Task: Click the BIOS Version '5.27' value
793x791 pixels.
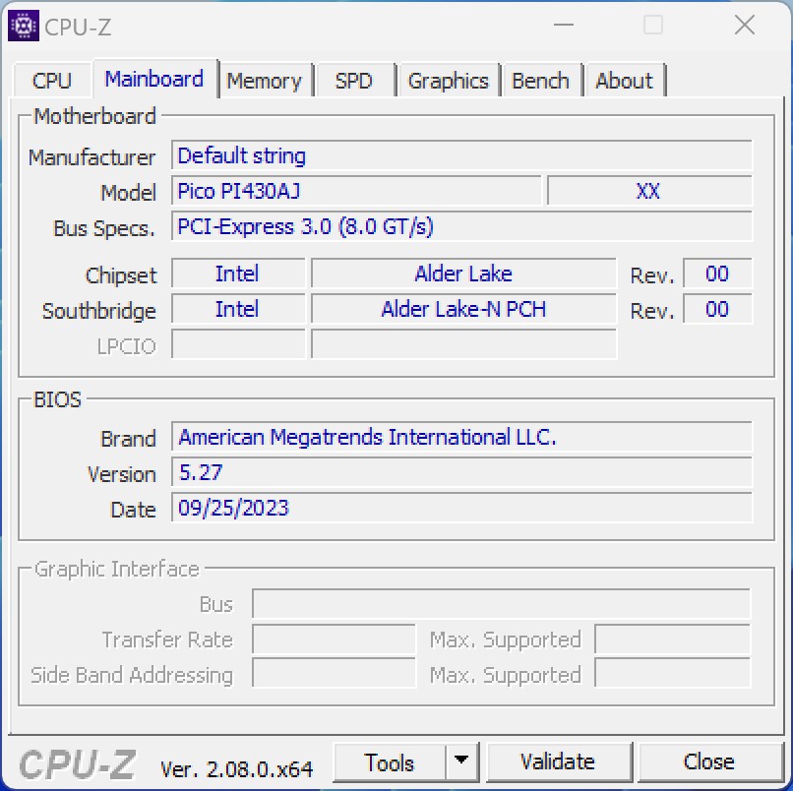Action: point(461,472)
